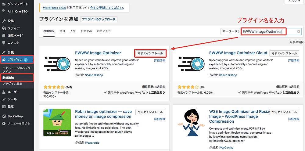Clear search field with the X icon
Screen dimensions: 305x151
click(299, 31)
